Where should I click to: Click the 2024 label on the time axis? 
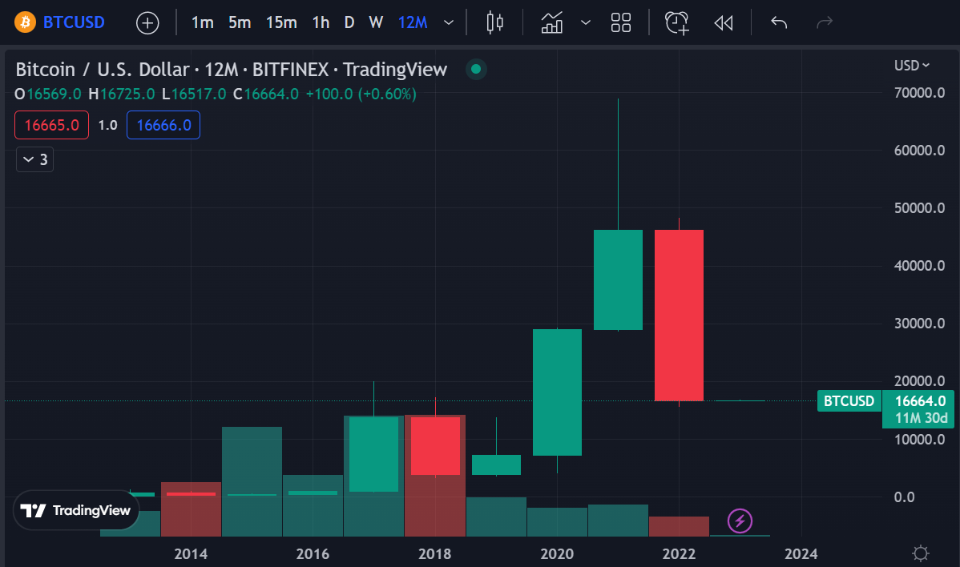coord(801,554)
